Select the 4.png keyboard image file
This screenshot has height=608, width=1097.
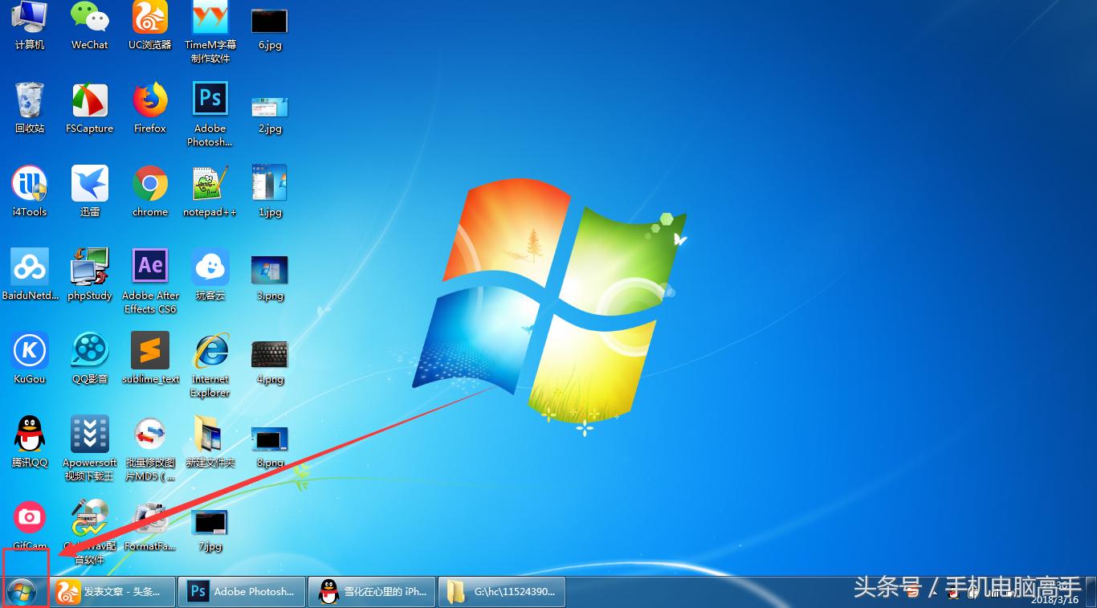pos(270,354)
